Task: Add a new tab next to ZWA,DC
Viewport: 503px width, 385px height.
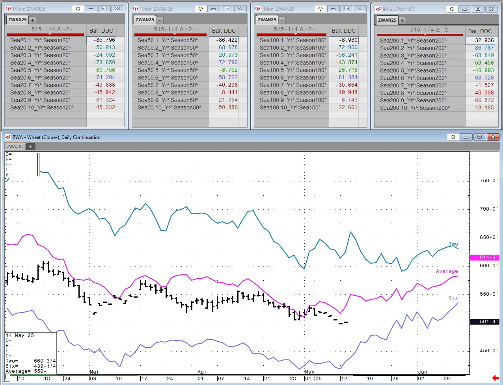Action: (30, 146)
